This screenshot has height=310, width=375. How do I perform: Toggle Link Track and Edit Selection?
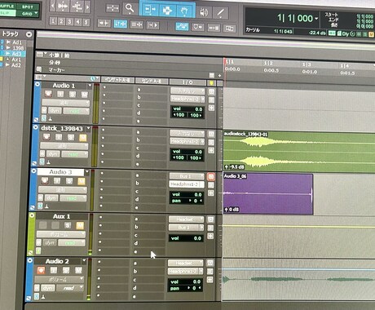tap(137, 24)
